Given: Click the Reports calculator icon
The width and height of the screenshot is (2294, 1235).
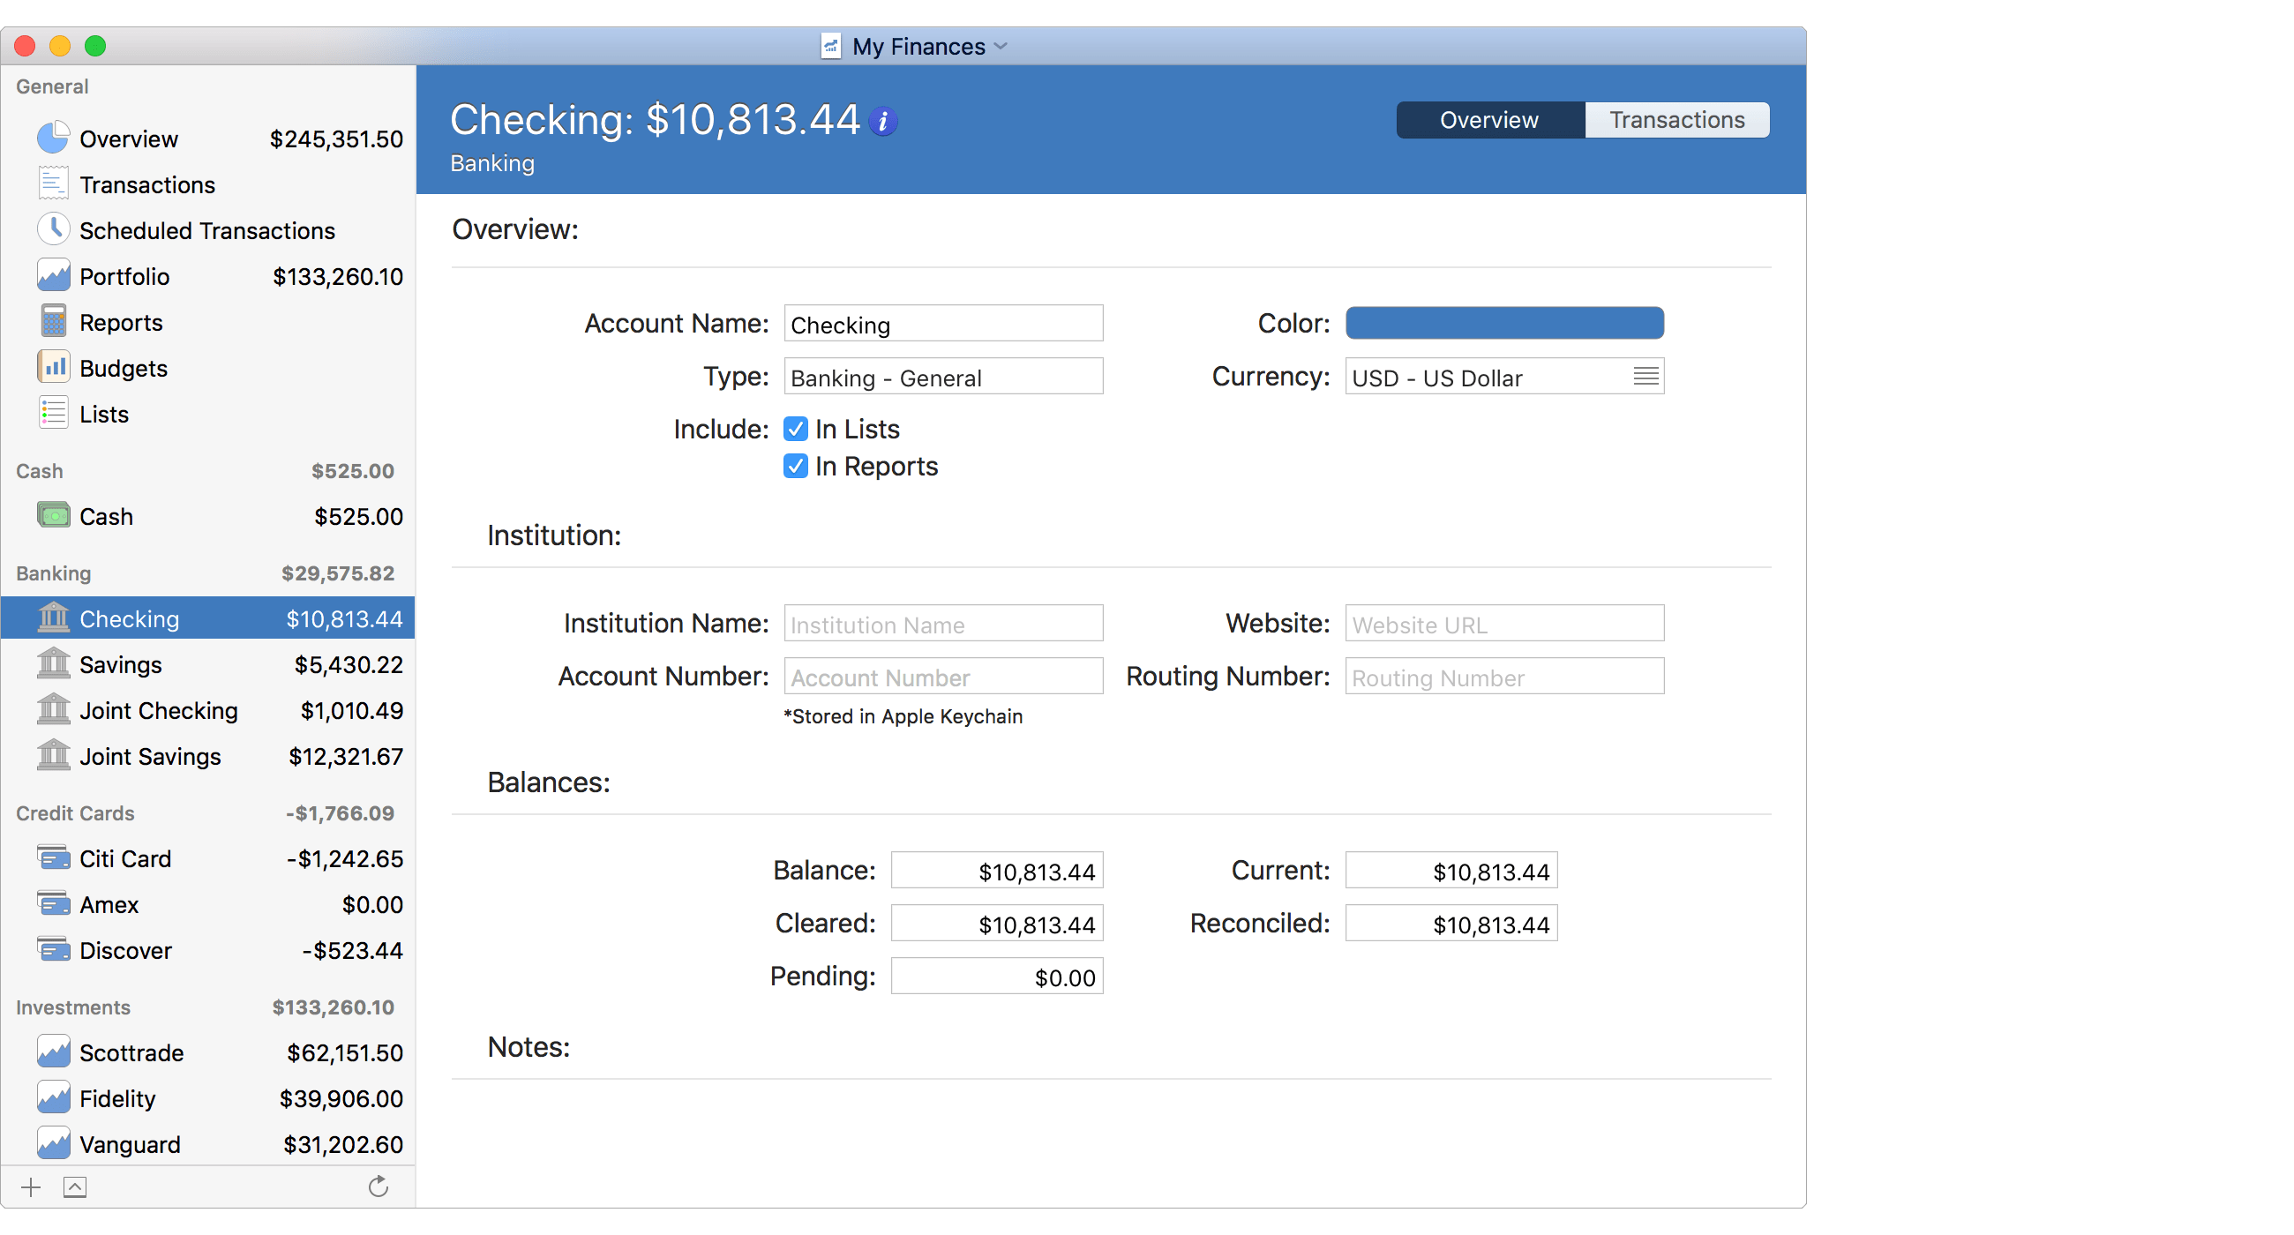Looking at the screenshot, I should tap(54, 320).
